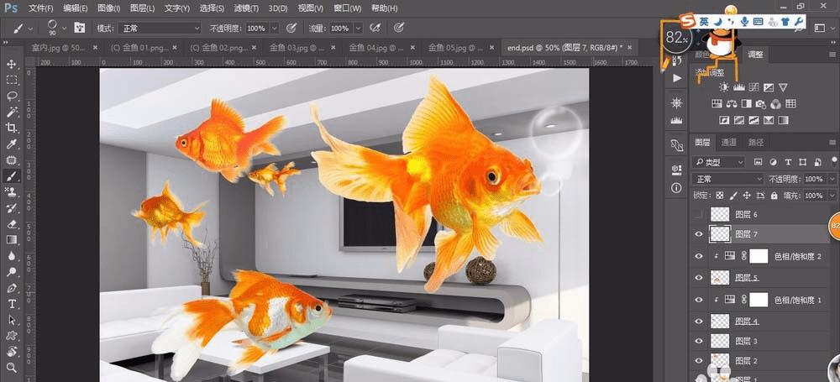Image resolution: width=840 pixels, height=382 pixels.
Task: Toggle lock transparent pixels
Action: pyautogui.click(x=720, y=196)
